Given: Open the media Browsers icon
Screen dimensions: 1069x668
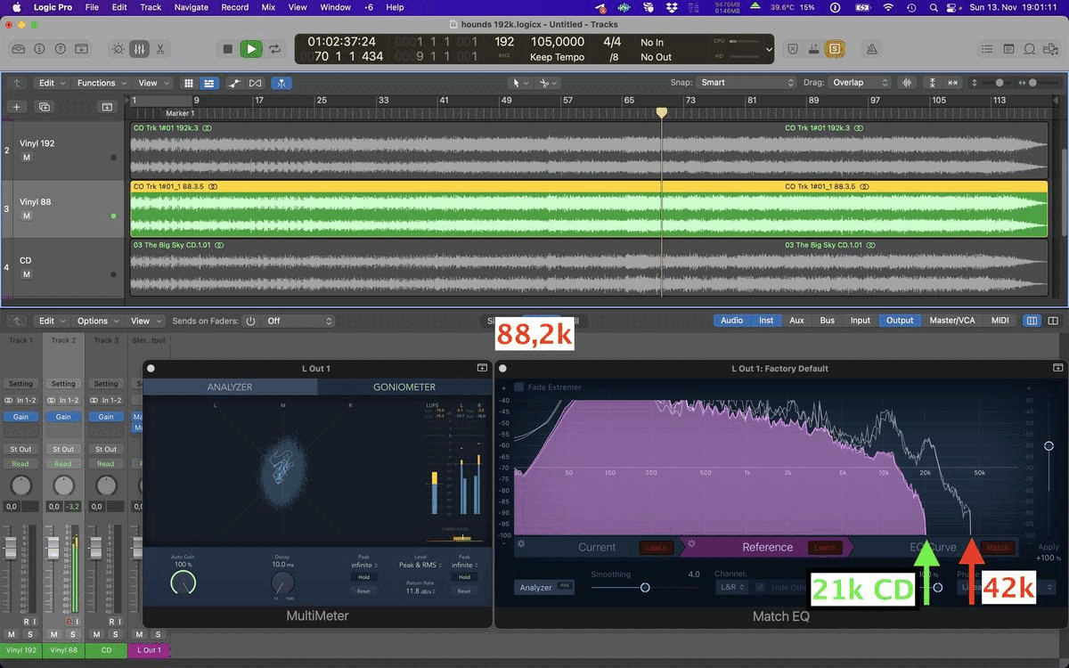Looking at the screenshot, I should pyautogui.click(x=1051, y=49).
